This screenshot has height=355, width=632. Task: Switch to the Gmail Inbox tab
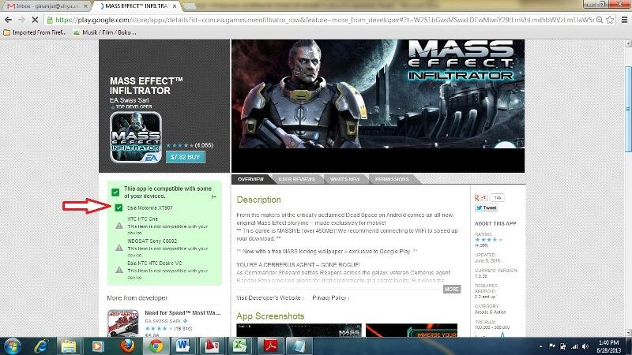(47, 6)
